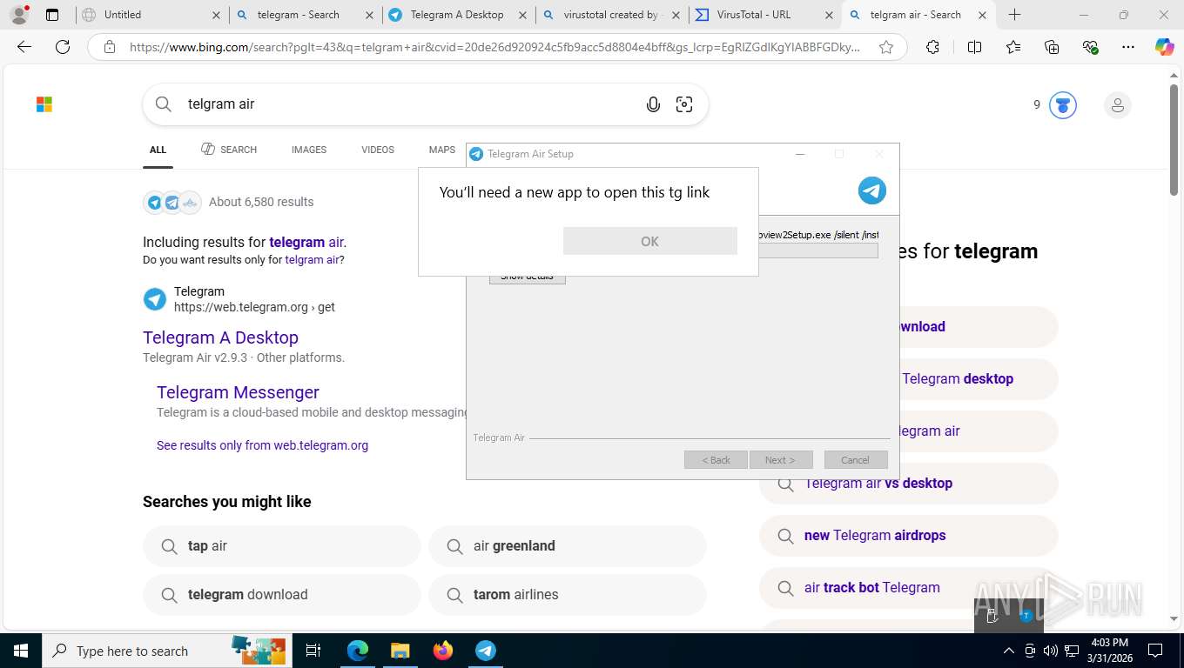This screenshot has width=1184, height=668.
Task: Open Copilot in the Edge sidebar
Action: point(1165,47)
